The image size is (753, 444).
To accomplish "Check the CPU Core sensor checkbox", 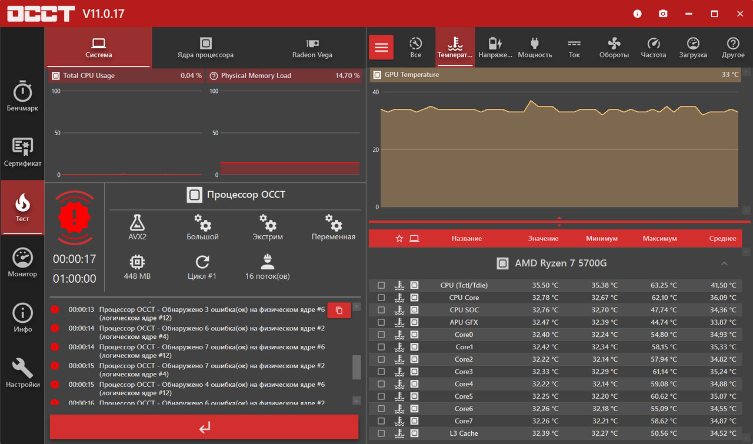I will (381, 298).
